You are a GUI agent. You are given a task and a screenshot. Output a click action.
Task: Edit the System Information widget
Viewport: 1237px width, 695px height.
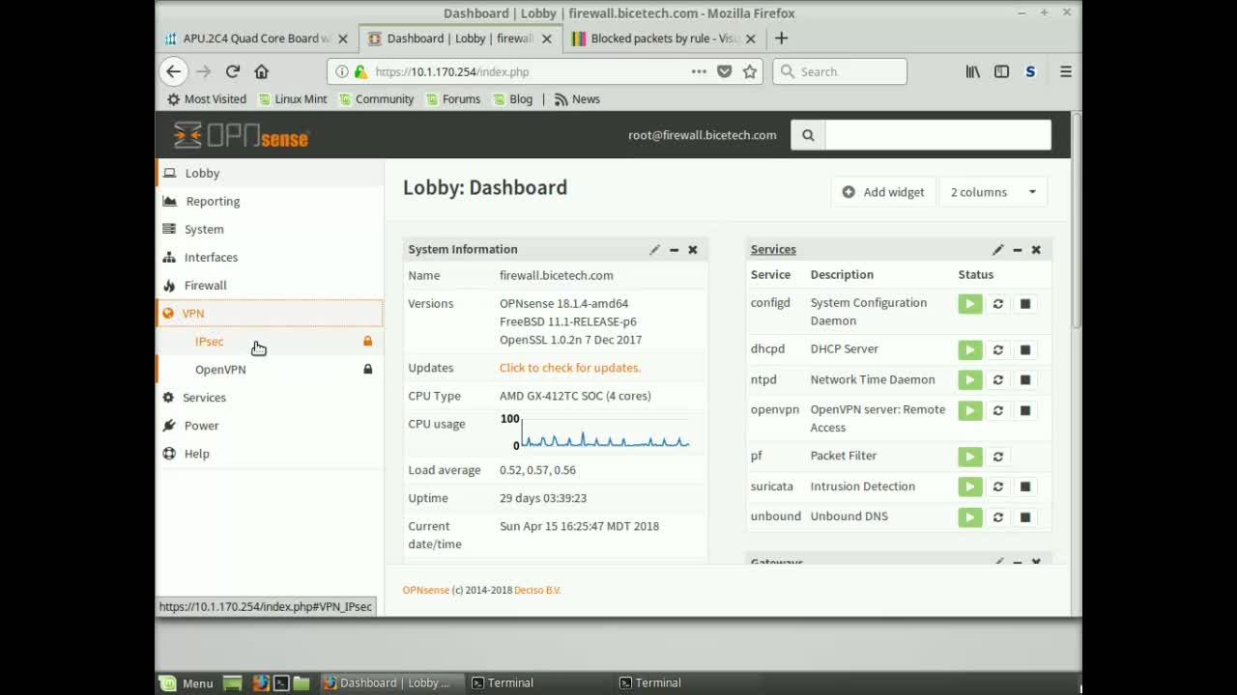tap(654, 249)
